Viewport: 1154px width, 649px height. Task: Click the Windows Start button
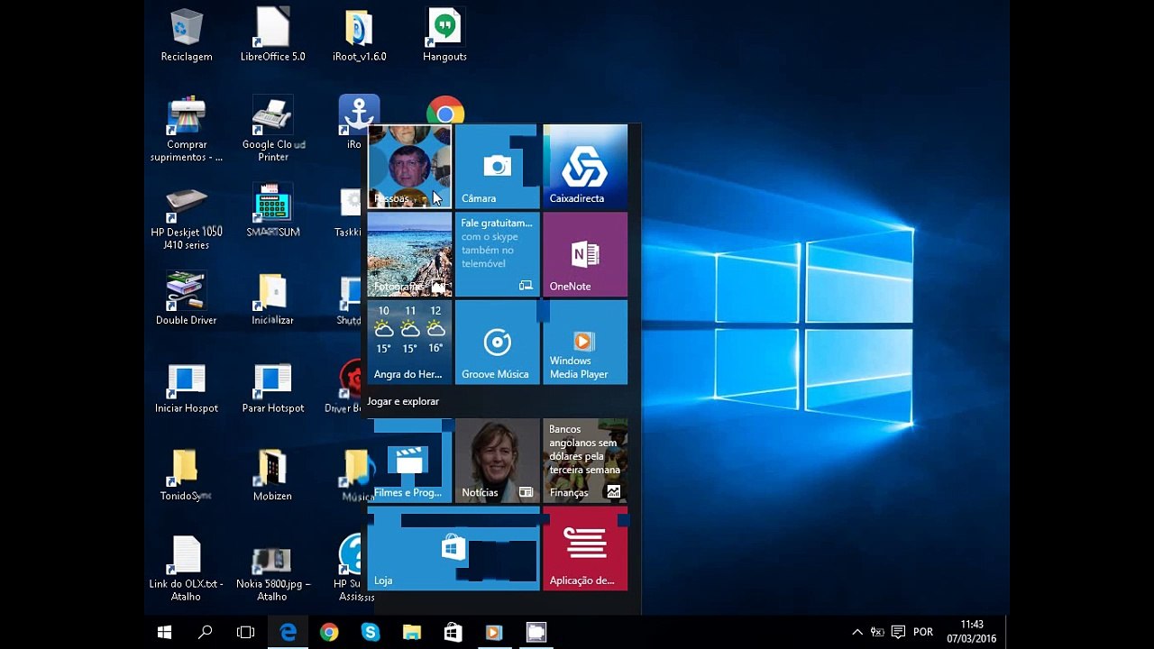click(164, 632)
